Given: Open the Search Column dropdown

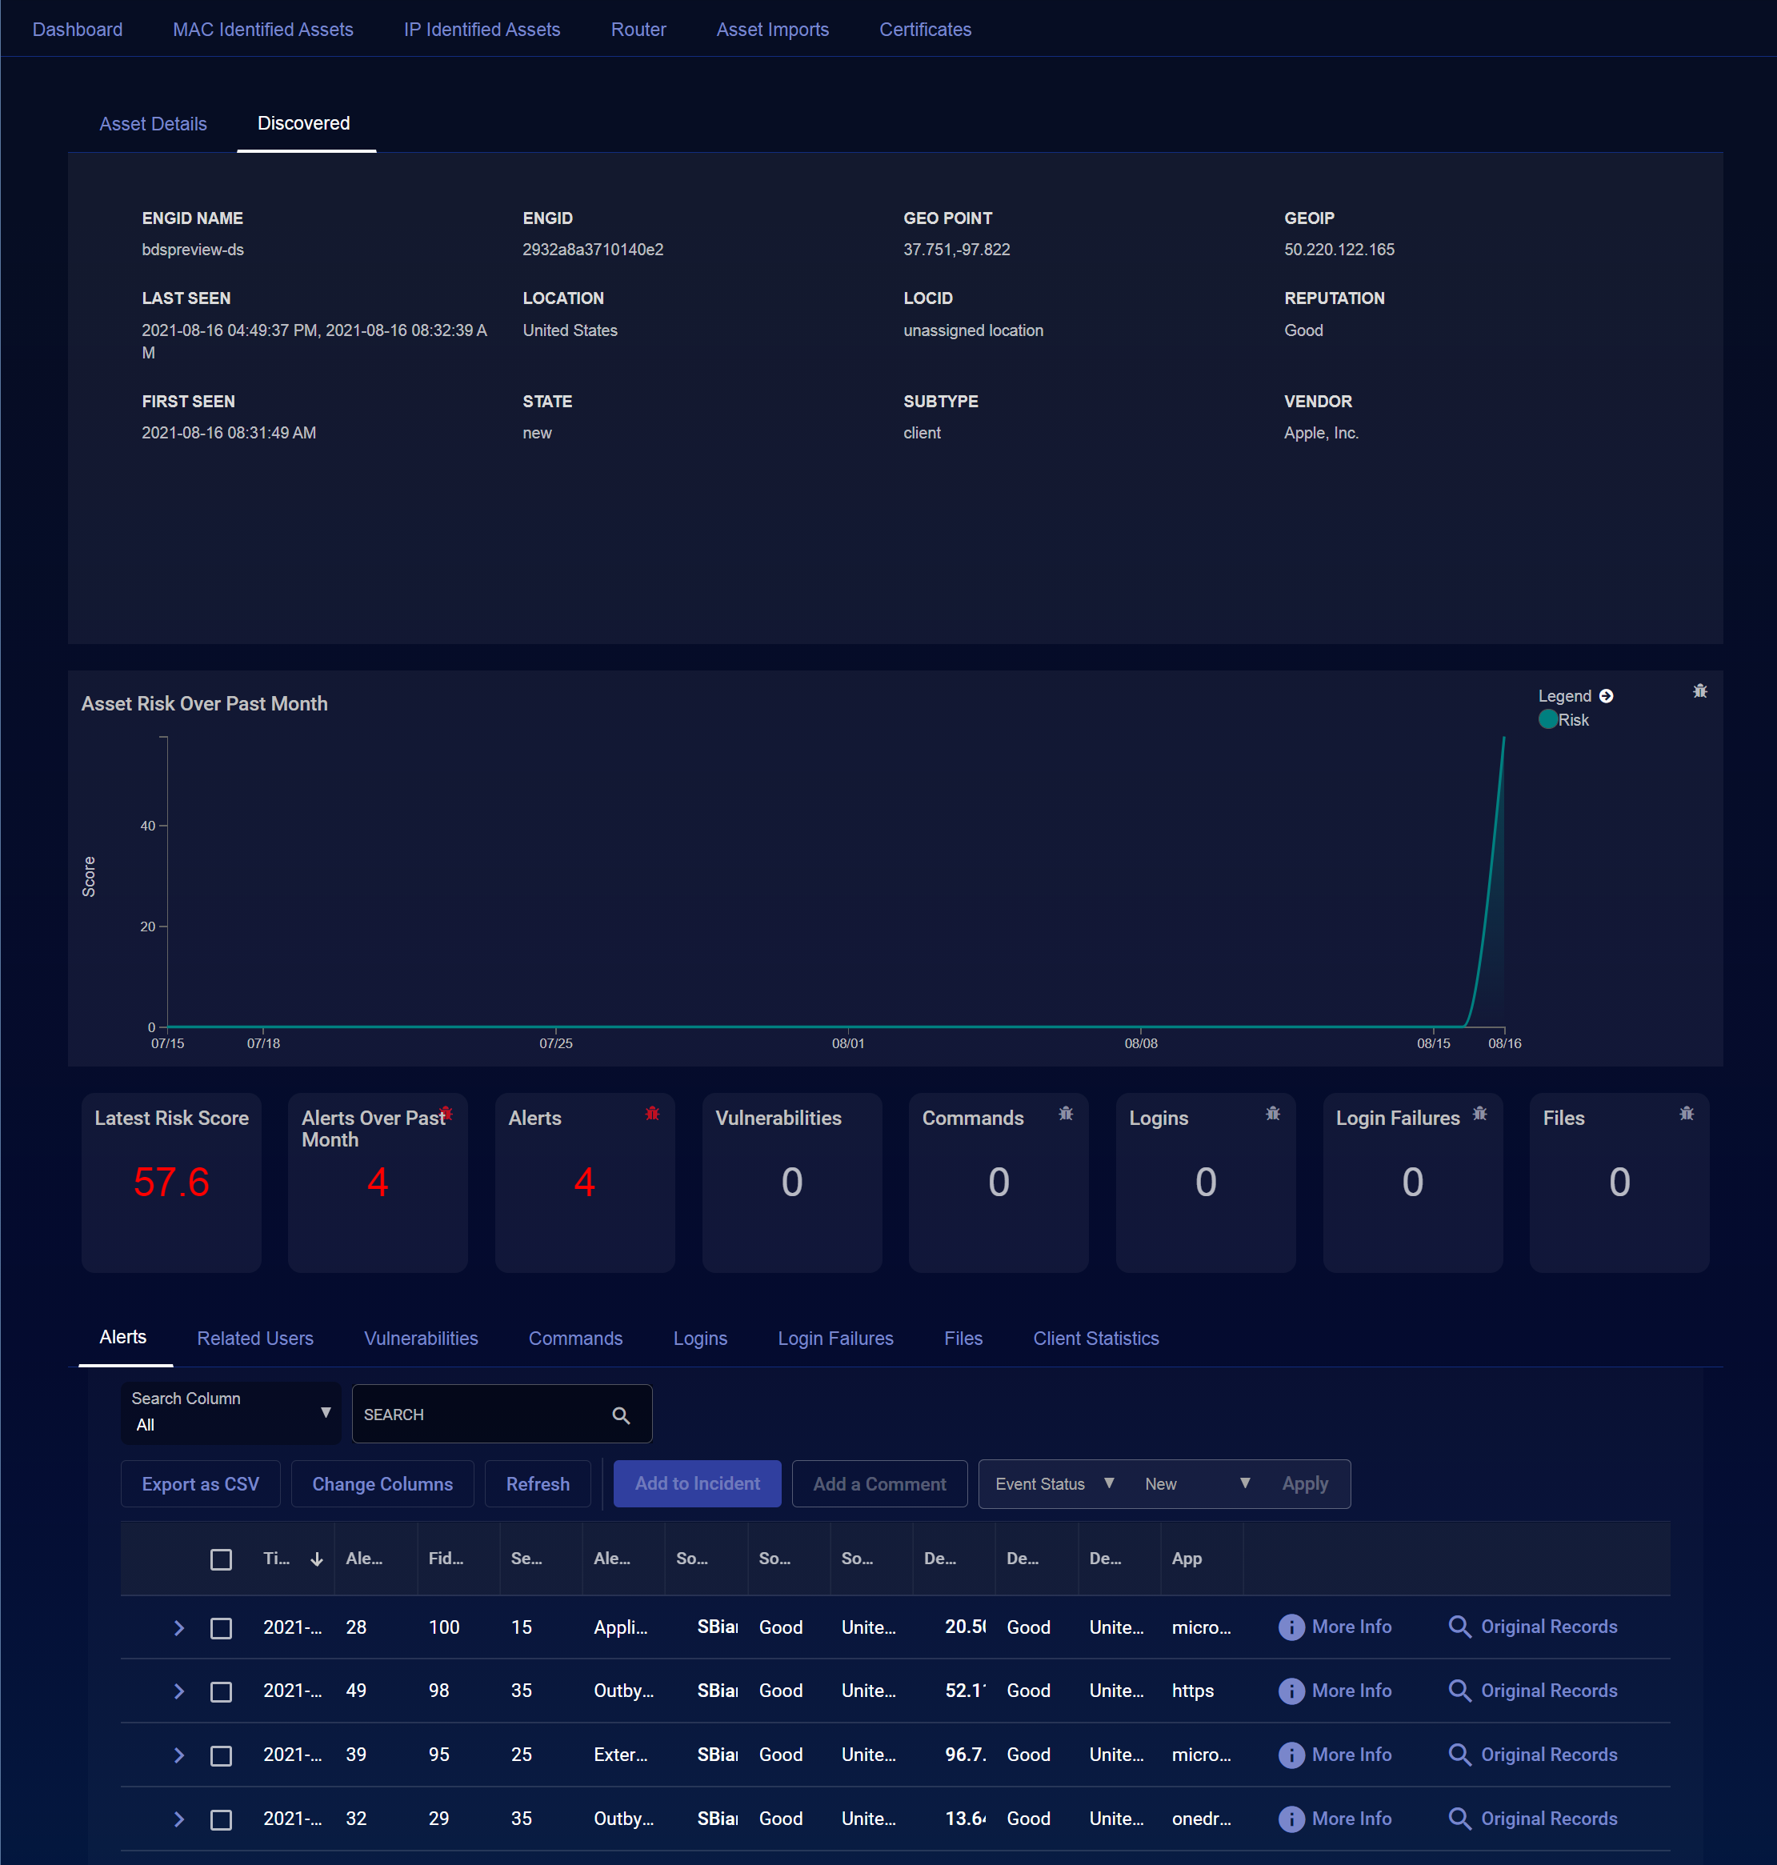Looking at the screenshot, I should pyautogui.click(x=230, y=1412).
